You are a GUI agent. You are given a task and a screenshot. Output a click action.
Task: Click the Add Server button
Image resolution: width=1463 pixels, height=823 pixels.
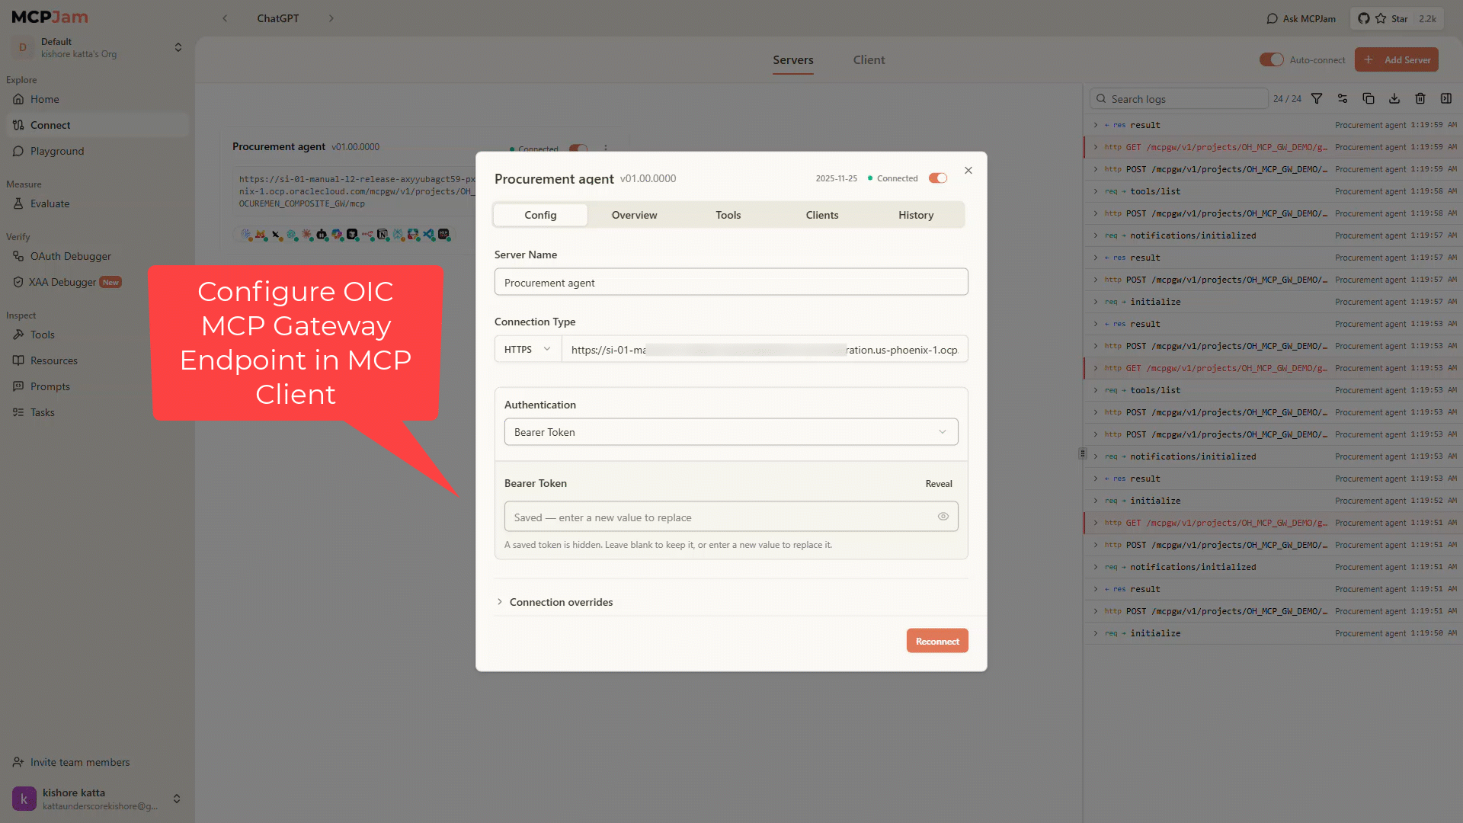[1397, 59]
